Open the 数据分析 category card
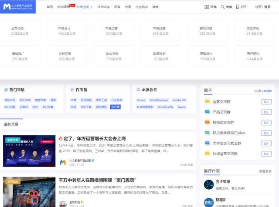This screenshot has height=207, width=279. 160,56
